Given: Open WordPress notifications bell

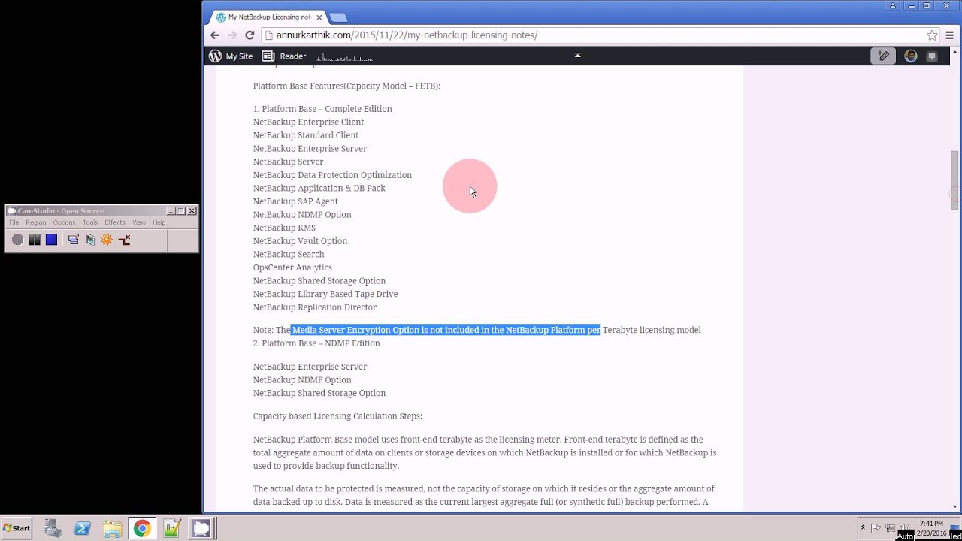Looking at the screenshot, I should (932, 56).
